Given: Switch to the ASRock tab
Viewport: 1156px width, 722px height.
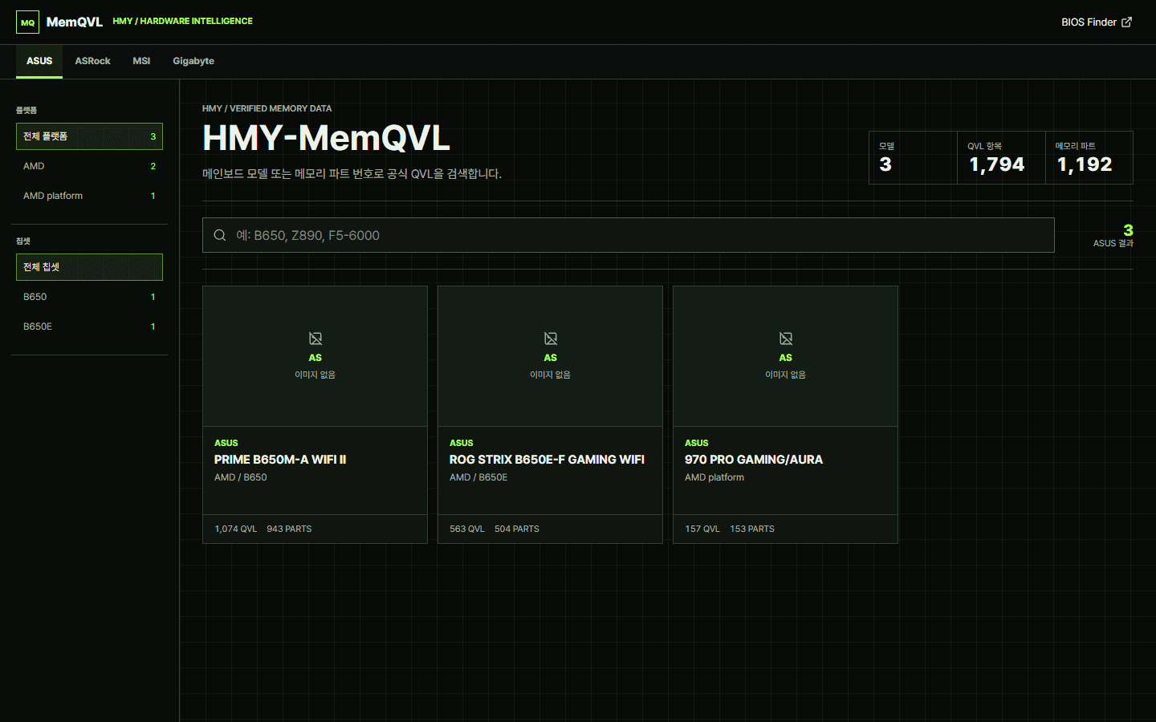Looking at the screenshot, I should [93, 61].
